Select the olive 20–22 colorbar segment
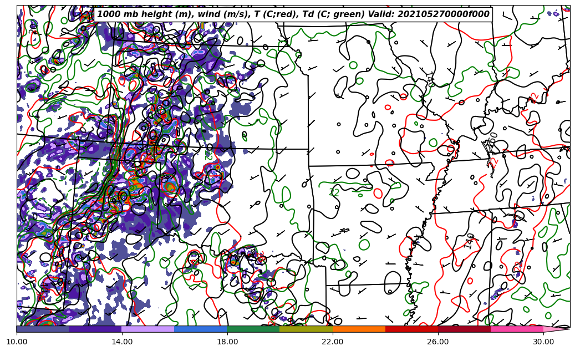575x351 pixels. (306, 329)
